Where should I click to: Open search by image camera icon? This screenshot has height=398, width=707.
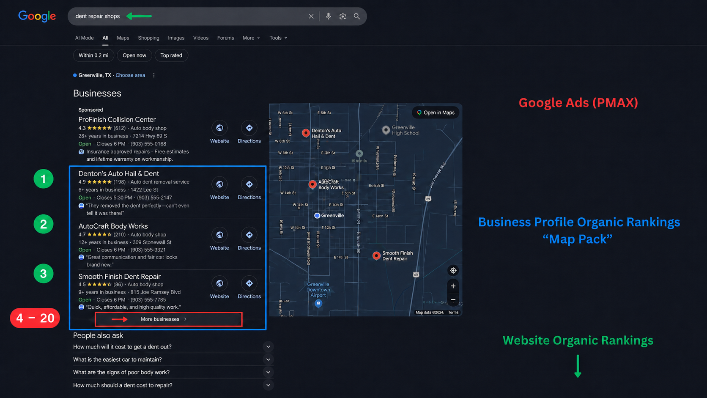(x=343, y=16)
